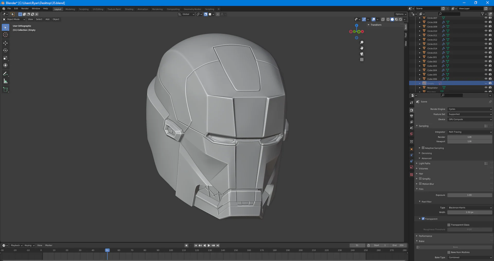Image resolution: width=494 pixels, height=261 pixels.
Task: Select the Rotate tool
Action: (5, 51)
